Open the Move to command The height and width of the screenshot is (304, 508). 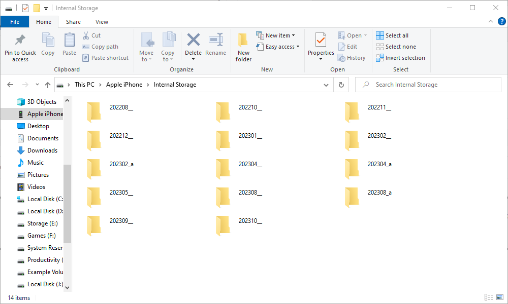coord(146,47)
